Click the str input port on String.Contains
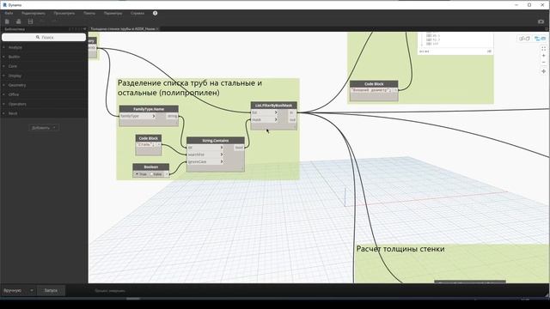Screen dimensions: 550x309 205,148
